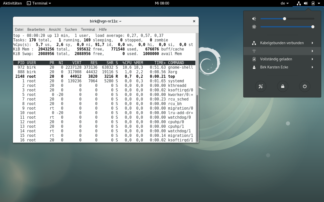Click the 'KiB Swap' summary line
324x202 pixels.
tap(97, 54)
